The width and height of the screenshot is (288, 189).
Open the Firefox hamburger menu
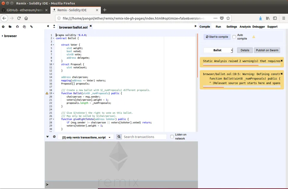click(284, 18)
